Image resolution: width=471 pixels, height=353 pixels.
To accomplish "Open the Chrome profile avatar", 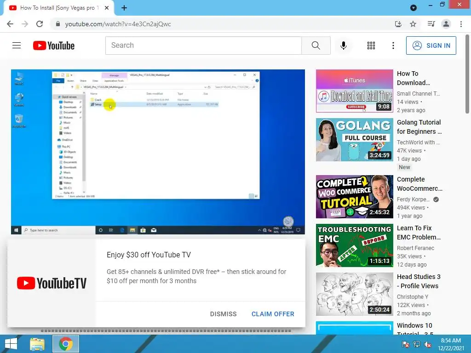I will pos(446,24).
